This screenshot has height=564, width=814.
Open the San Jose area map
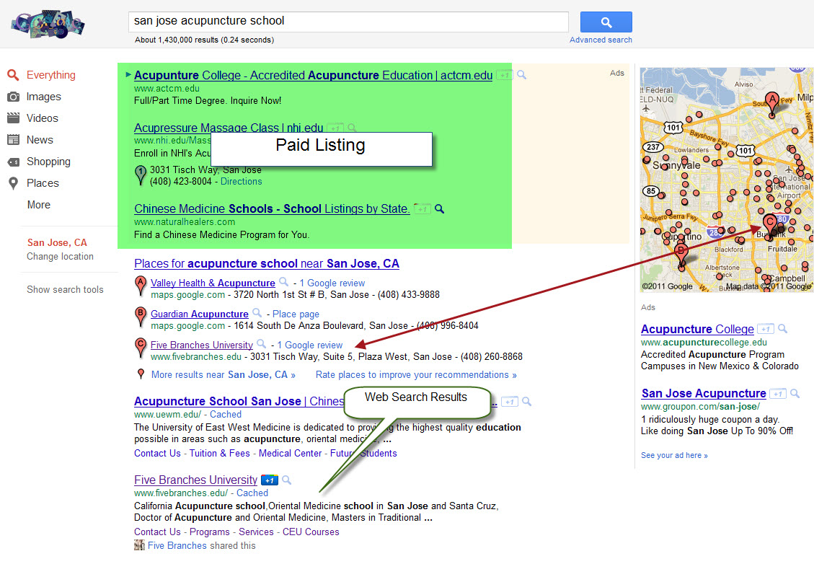pos(727,180)
